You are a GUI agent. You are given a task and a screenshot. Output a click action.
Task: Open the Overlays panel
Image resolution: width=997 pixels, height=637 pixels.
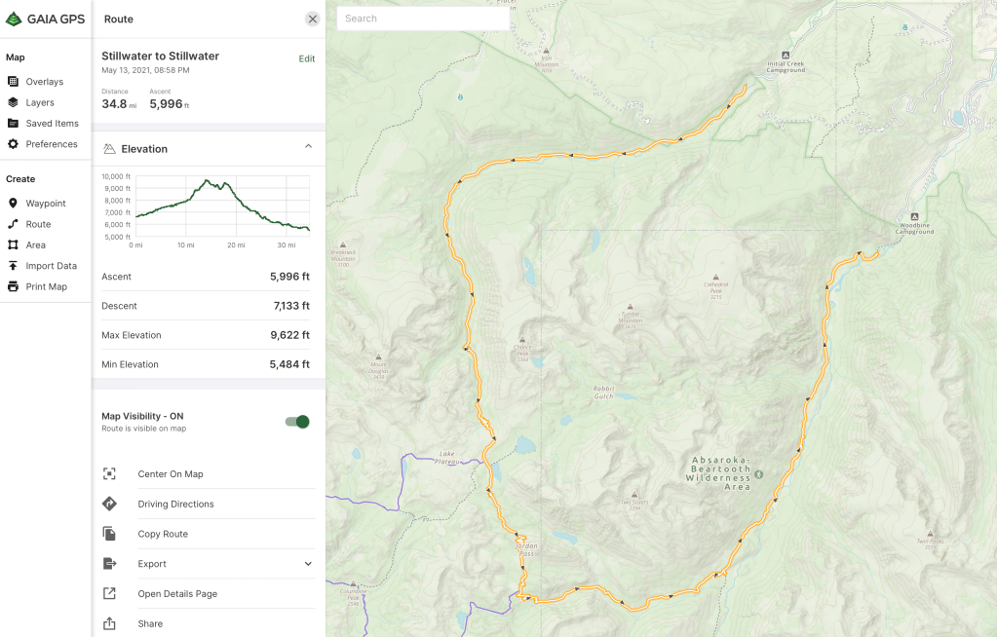coord(44,82)
